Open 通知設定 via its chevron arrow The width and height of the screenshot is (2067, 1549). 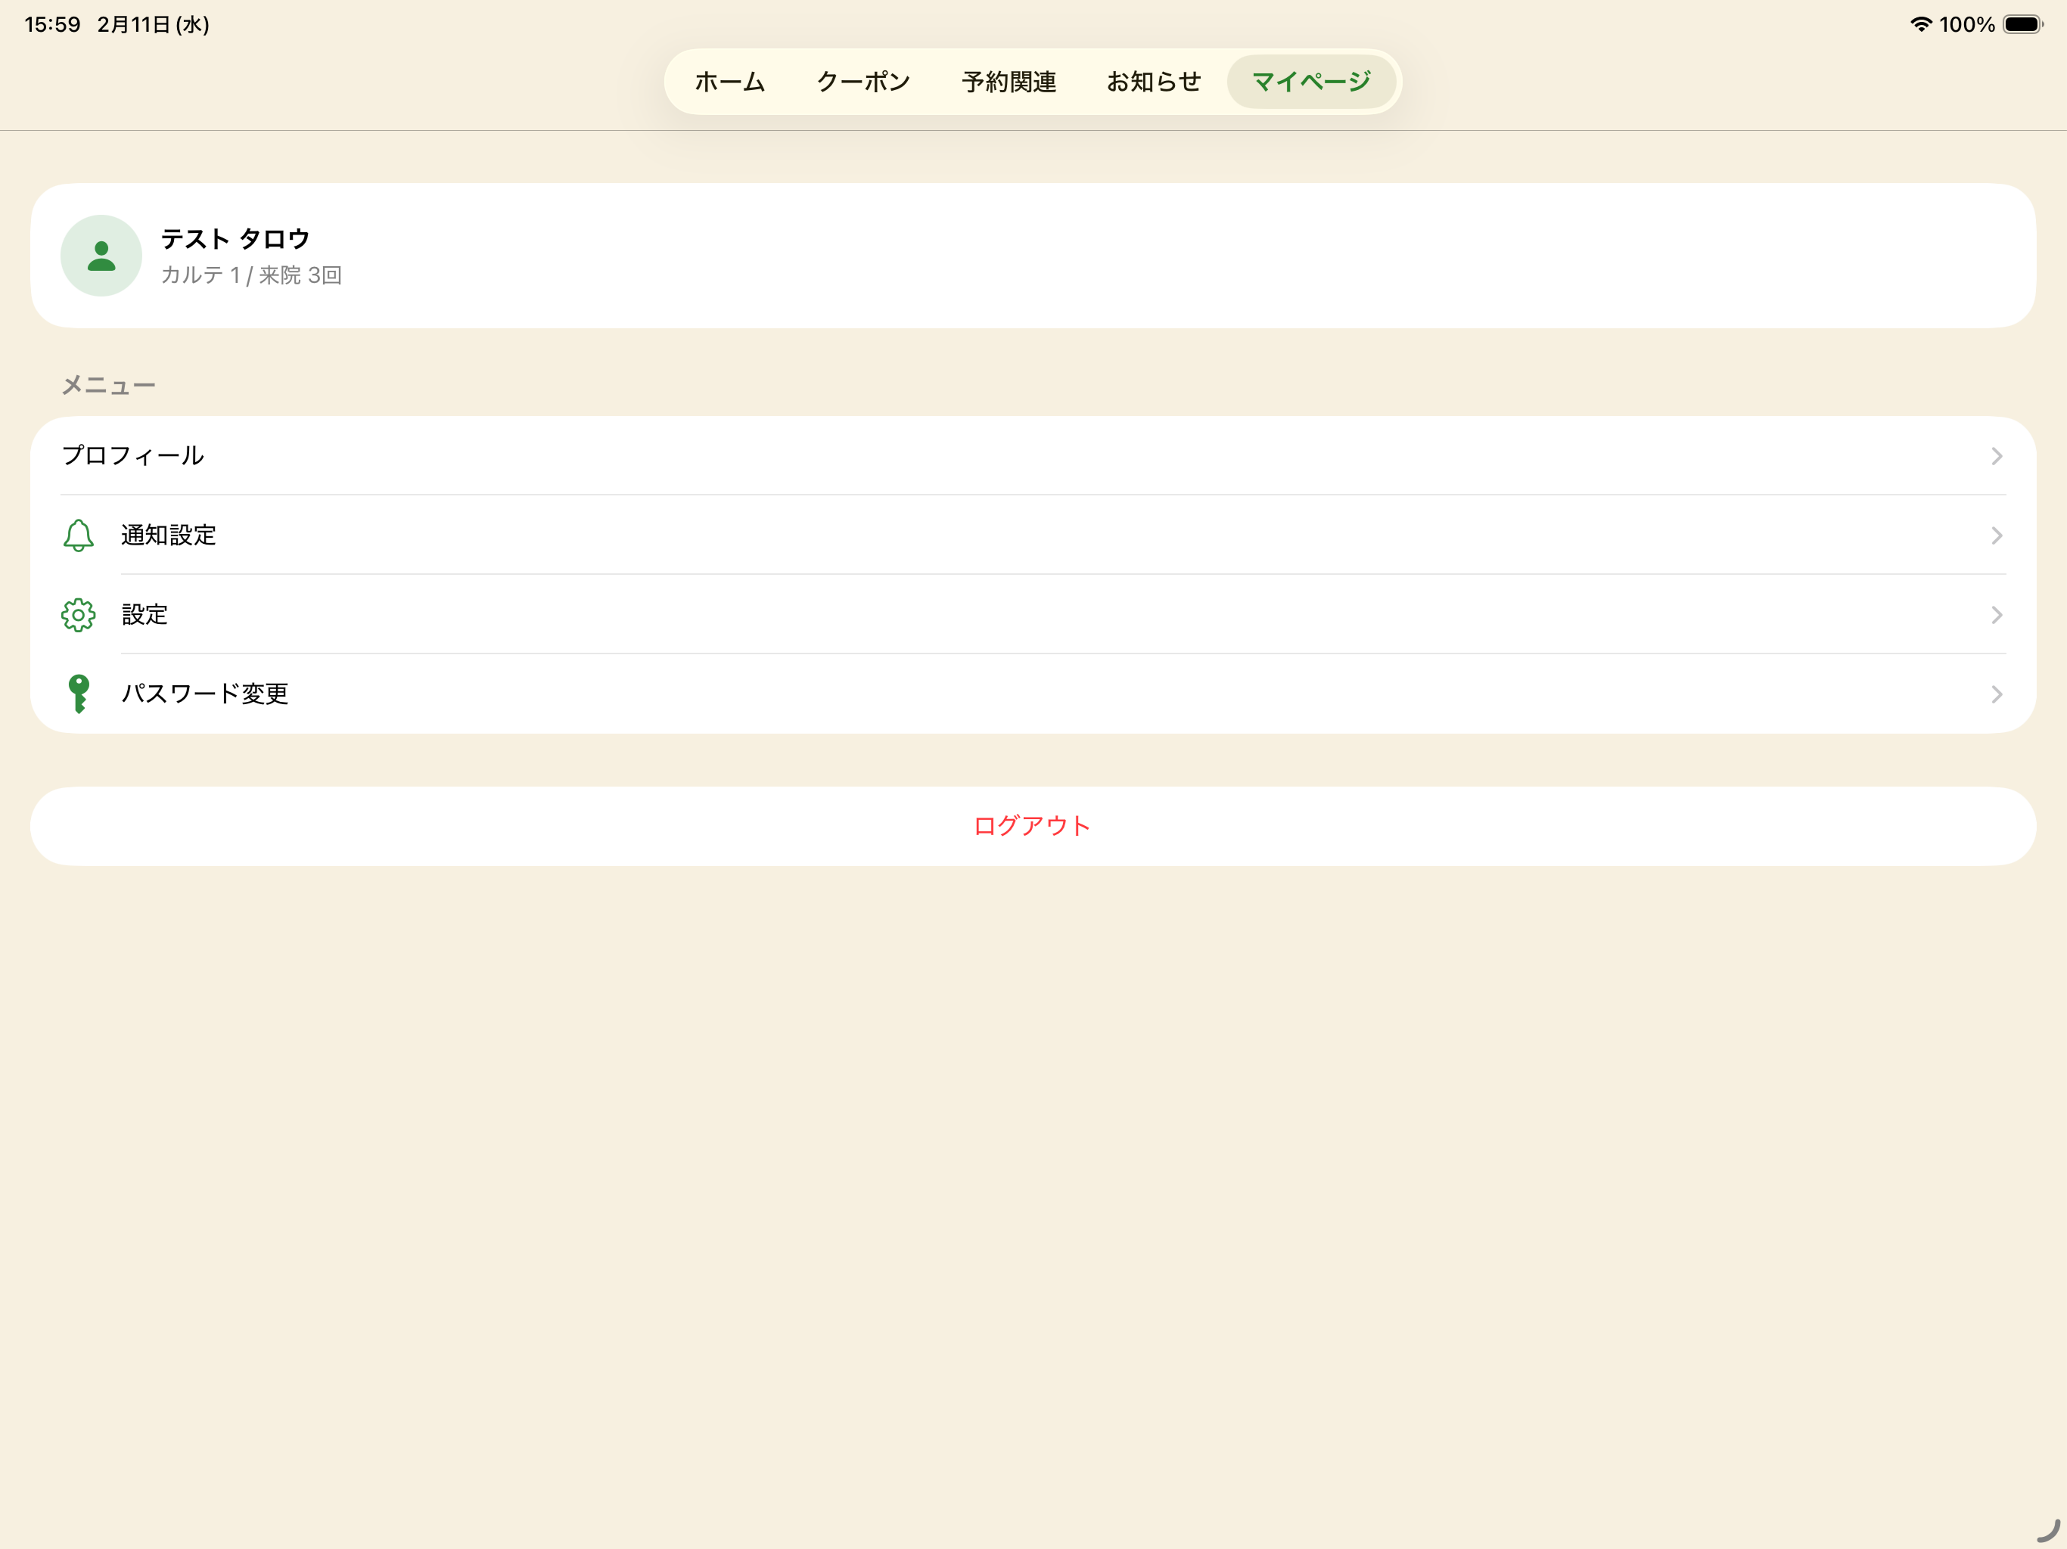(x=1996, y=535)
